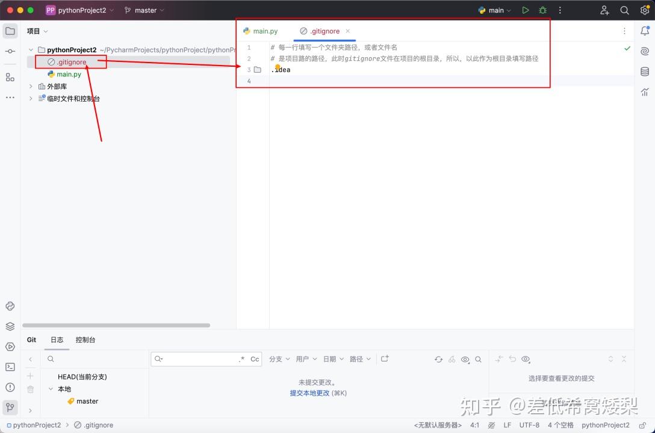Click UTF-8 encoding in status bar
This screenshot has width=655, height=433.
point(529,425)
